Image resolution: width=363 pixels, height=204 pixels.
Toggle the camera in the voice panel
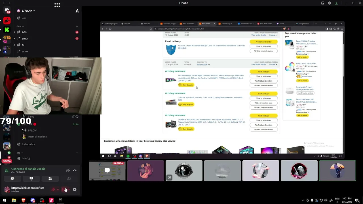(x=12, y=179)
